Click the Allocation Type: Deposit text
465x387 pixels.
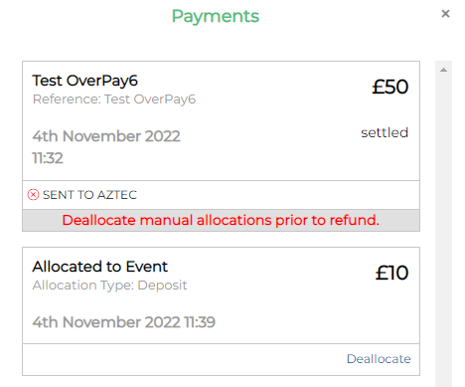(109, 286)
